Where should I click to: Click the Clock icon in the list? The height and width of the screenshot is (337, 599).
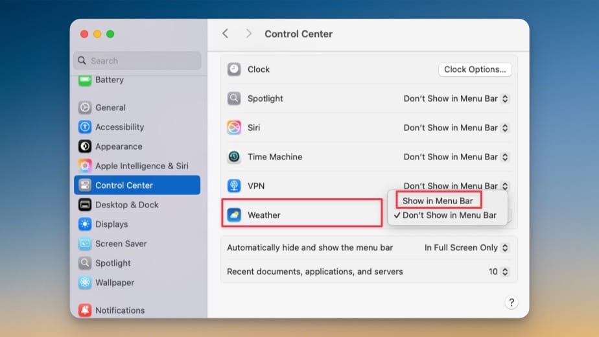click(234, 69)
